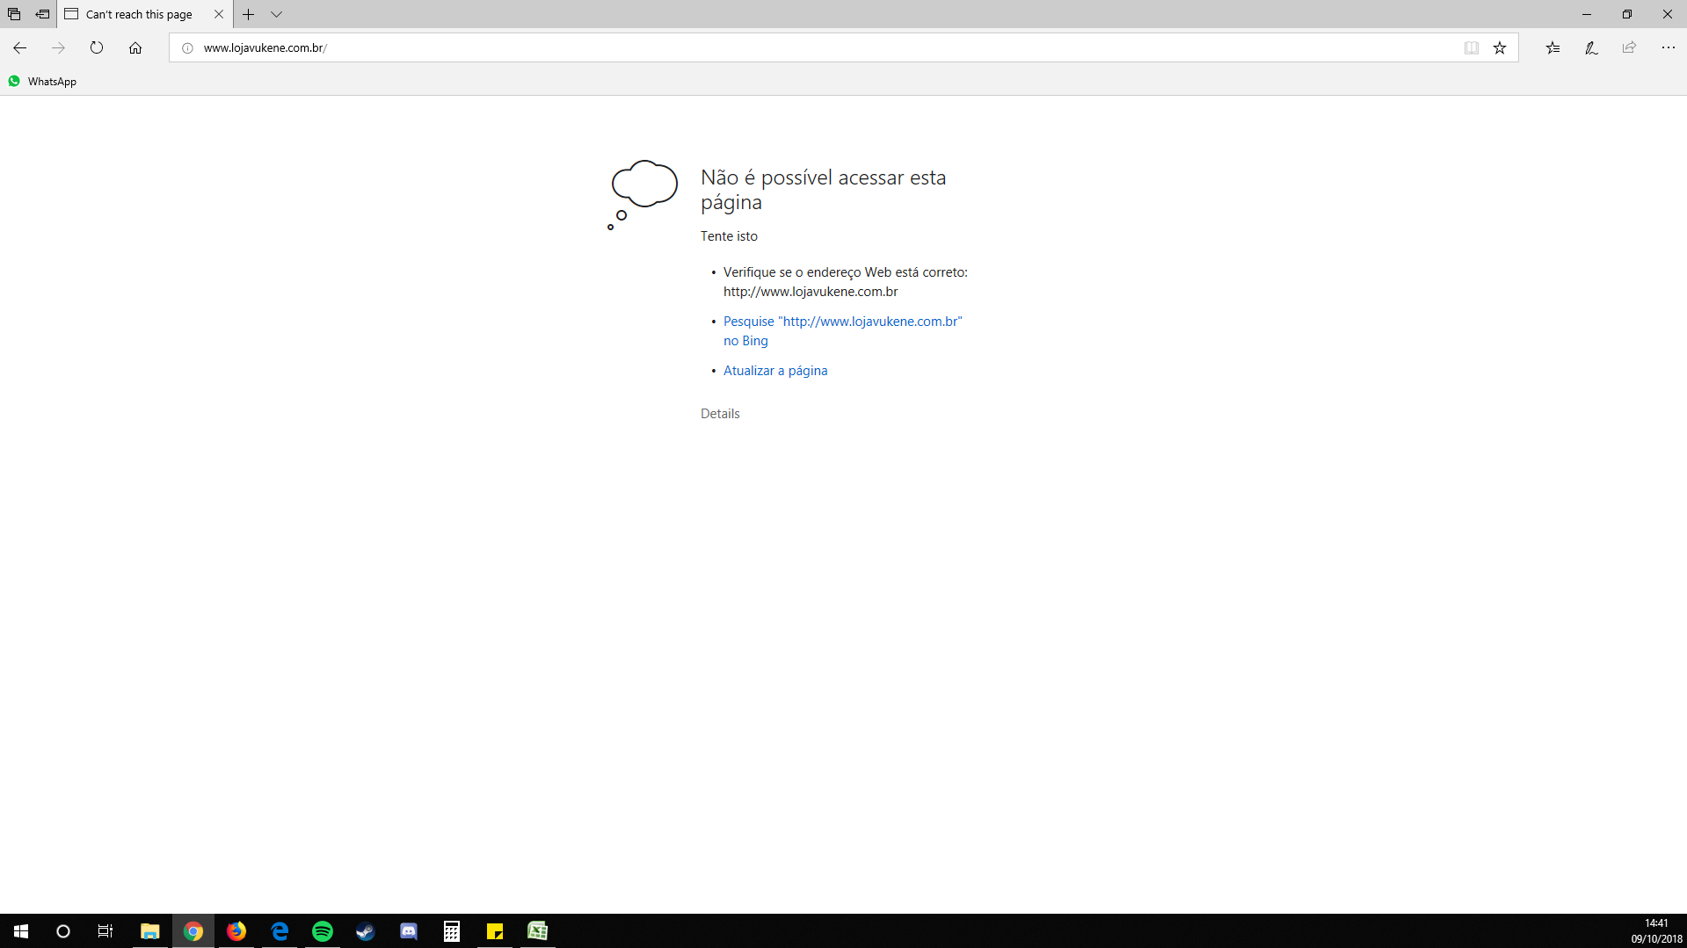Show the tab preview chevron dropdown
The height and width of the screenshot is (948, 1687).
(x=276, y=14)
